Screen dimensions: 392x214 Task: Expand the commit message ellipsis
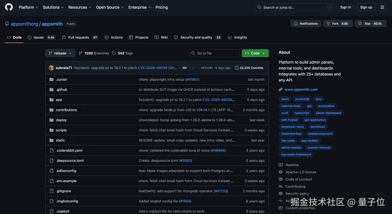coord(184,68)
